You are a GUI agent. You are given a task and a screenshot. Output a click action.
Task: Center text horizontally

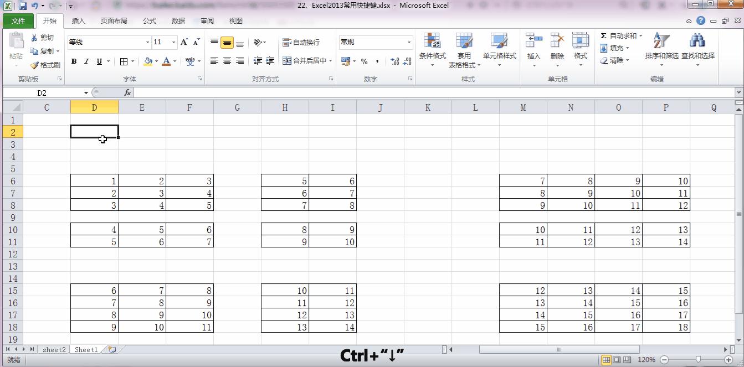coord(227,61)
